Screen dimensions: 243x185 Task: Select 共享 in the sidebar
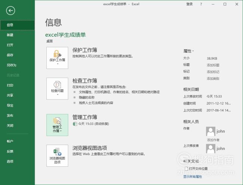17,95
